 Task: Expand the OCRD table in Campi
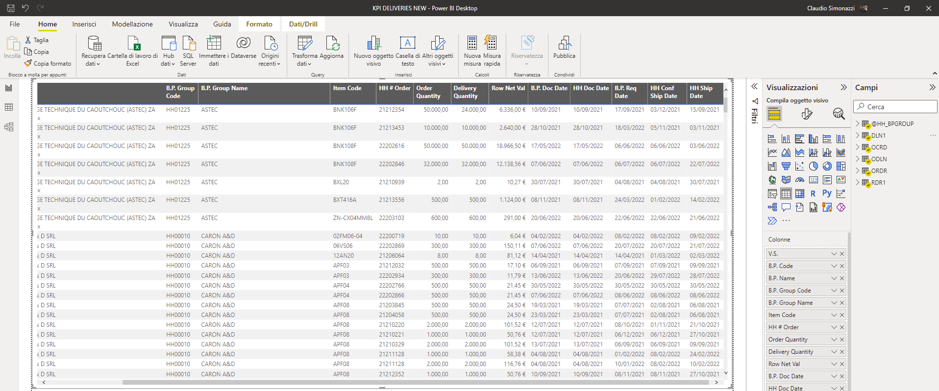(858, 147)
